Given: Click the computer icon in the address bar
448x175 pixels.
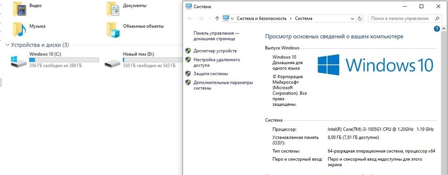Looking at the screenshot, I should [226, 18].
